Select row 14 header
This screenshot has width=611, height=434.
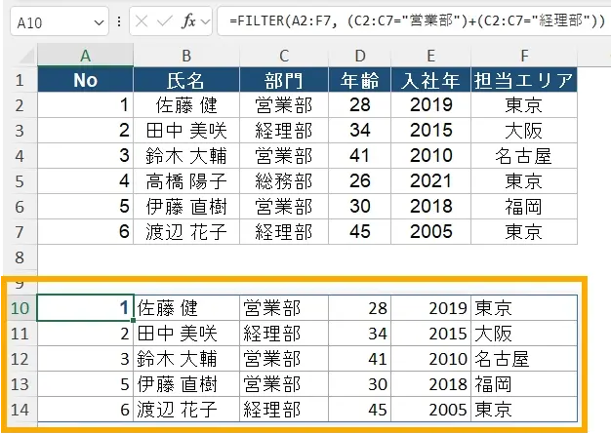(x=20, y=410)
